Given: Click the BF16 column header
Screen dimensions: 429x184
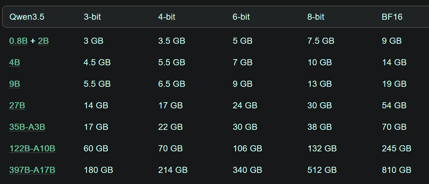Looking at the screenshot, I should (x=392, y=17).
